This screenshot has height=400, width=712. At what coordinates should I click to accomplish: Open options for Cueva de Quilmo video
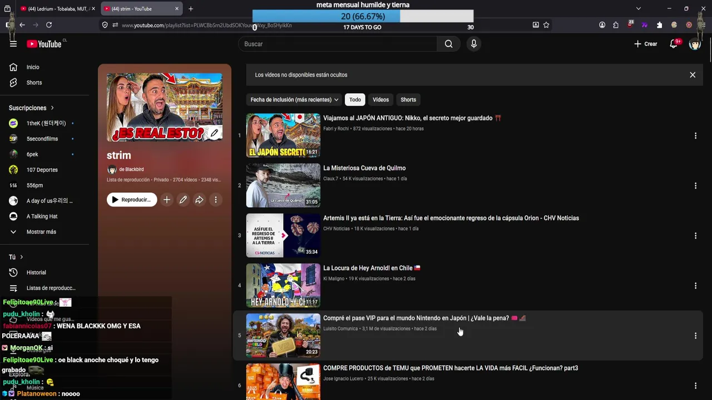[695, 186]
